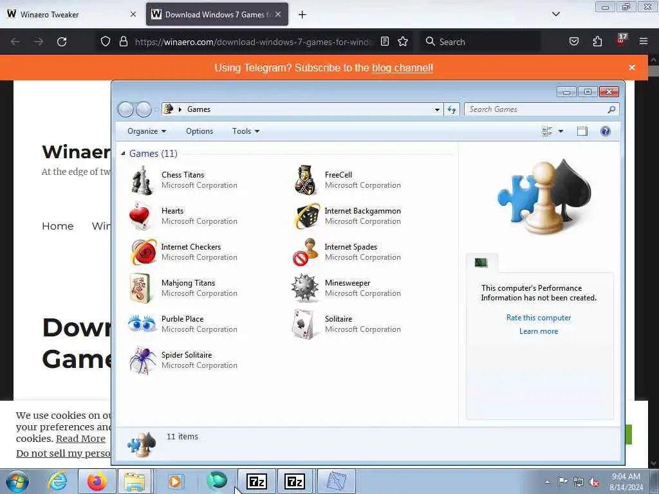Image resolution: width=659 pixels, height=494 pixels.
Task: Click the shield tracking protection icon
Action: pos(106,42)
